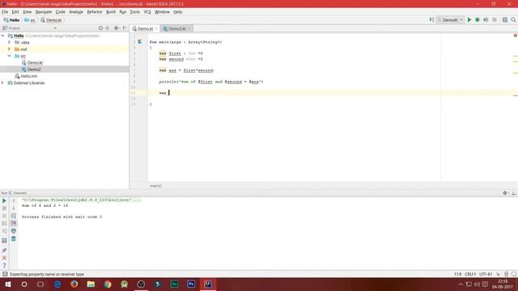The width and height of the screenshot is (518, 291).
Task: Start debugging with the green bug icon
Action: point(478,19)
